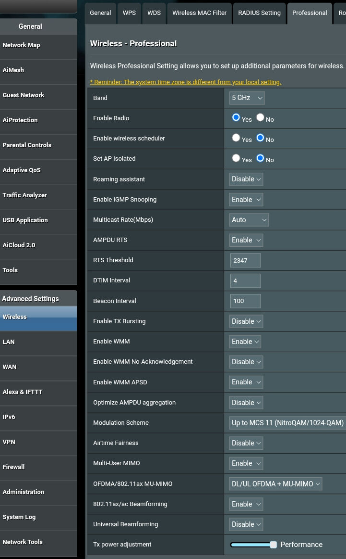
Task: Select Yes for Set AP Isolated
Action: point(236,158)
